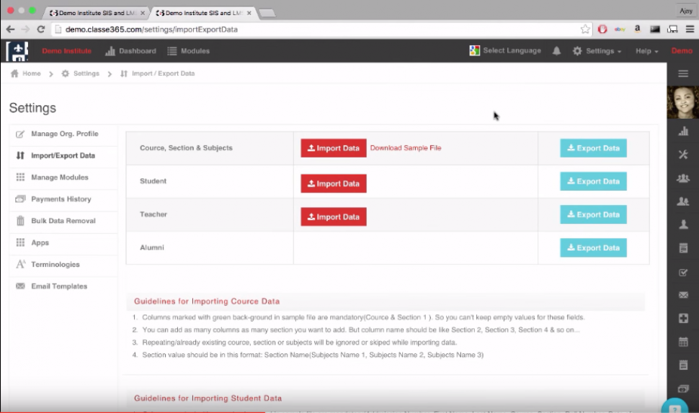This screenshot has height=413, width=699.
Task: Expand the Help dropdown
Action: click(647, 51)
